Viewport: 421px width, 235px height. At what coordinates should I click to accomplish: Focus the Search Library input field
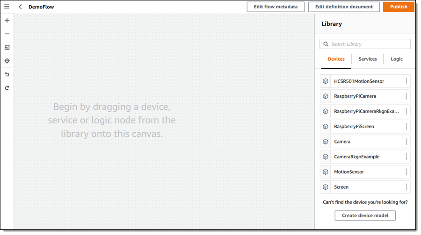(x=369, y=44)
